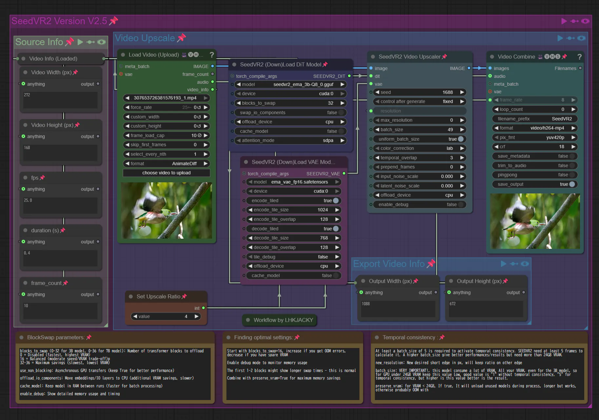The image size is (599, 420).
Task: Click the Workflow by LHKJACKY node
Action: tap(283, 320)
